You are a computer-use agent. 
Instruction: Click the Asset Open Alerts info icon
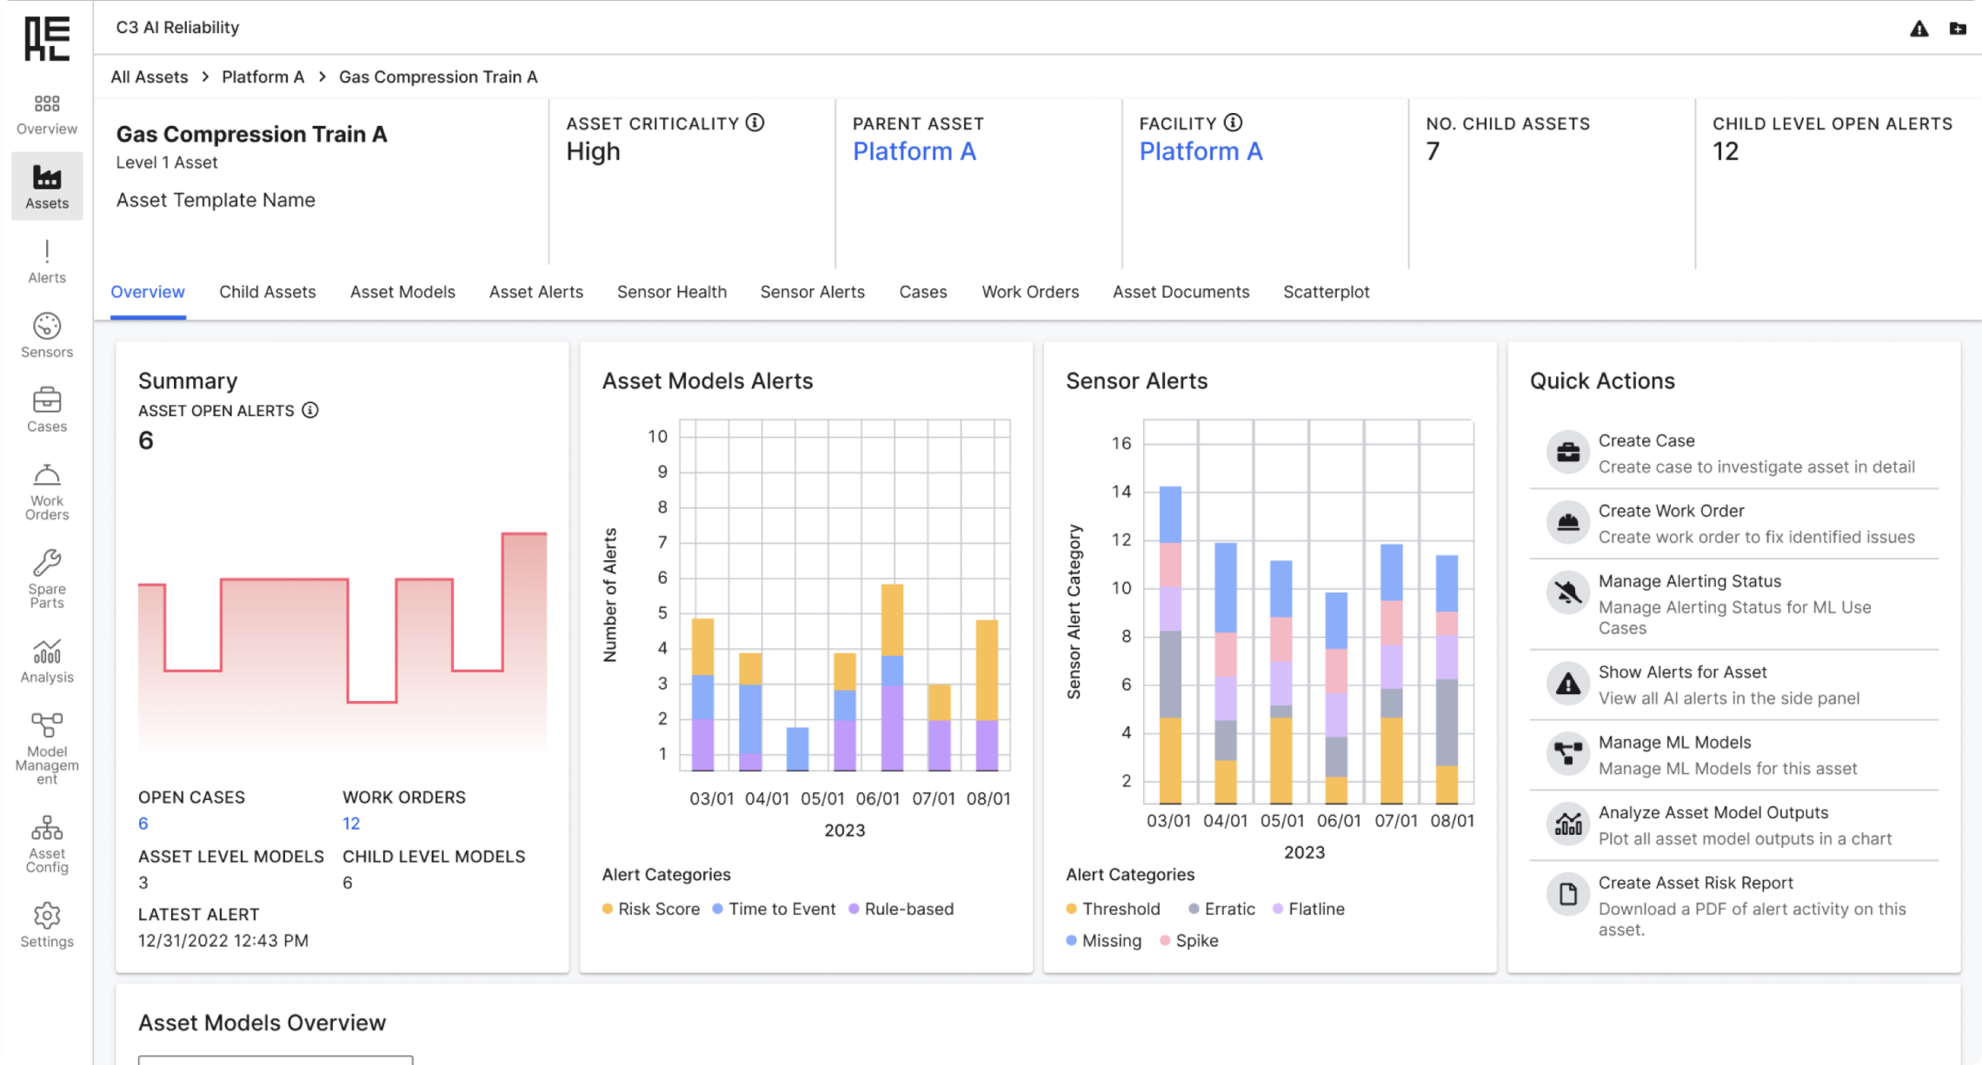click(x=310, y=410)
